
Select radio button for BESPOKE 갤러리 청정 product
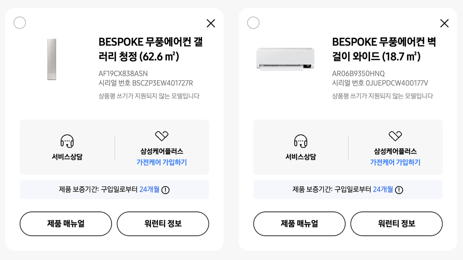tap(20, 23)
